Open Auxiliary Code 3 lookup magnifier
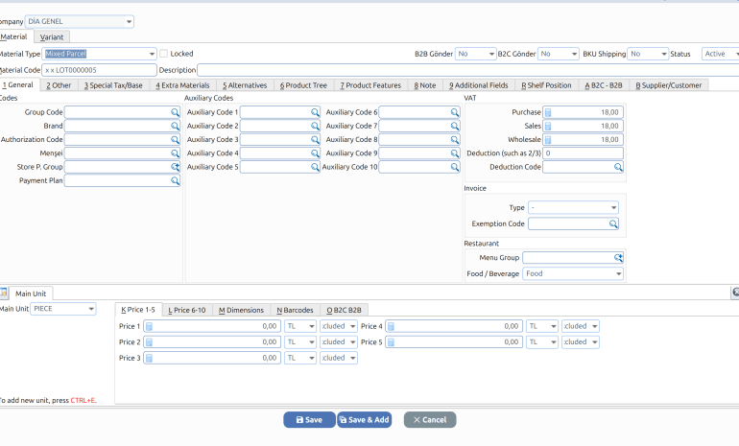739x446 pixels. coord(315,140)
